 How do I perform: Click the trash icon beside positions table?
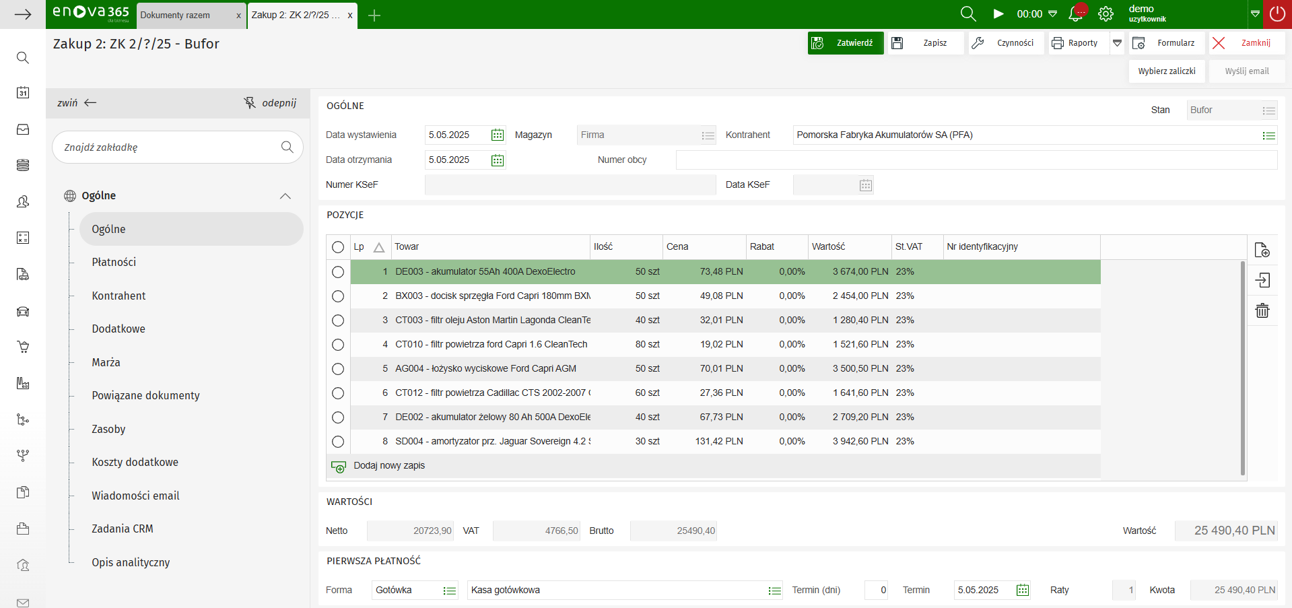click(1262, 310)
